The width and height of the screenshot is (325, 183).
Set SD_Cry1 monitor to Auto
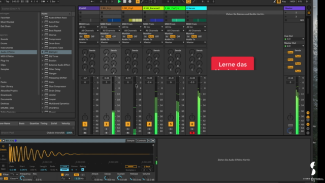(130, 37)
